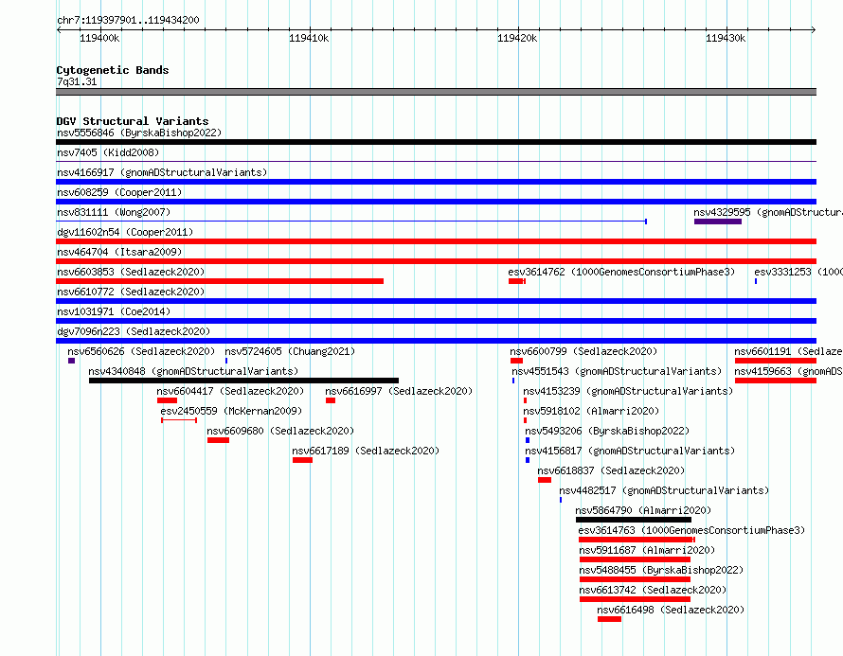Viewport: 843px width, 656px height.
Task: Open nsv4340848 (gnomADStructuralVariants) label
Action: click(193, 371)
